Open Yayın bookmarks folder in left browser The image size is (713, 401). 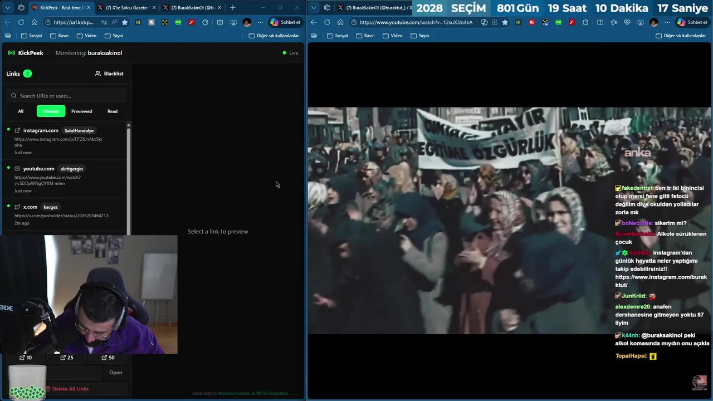point(114,36)
